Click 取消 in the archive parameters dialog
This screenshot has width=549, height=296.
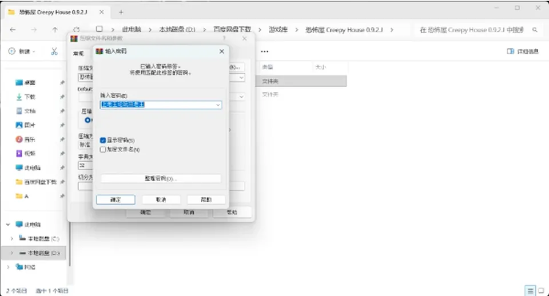[x=189, y=213]
